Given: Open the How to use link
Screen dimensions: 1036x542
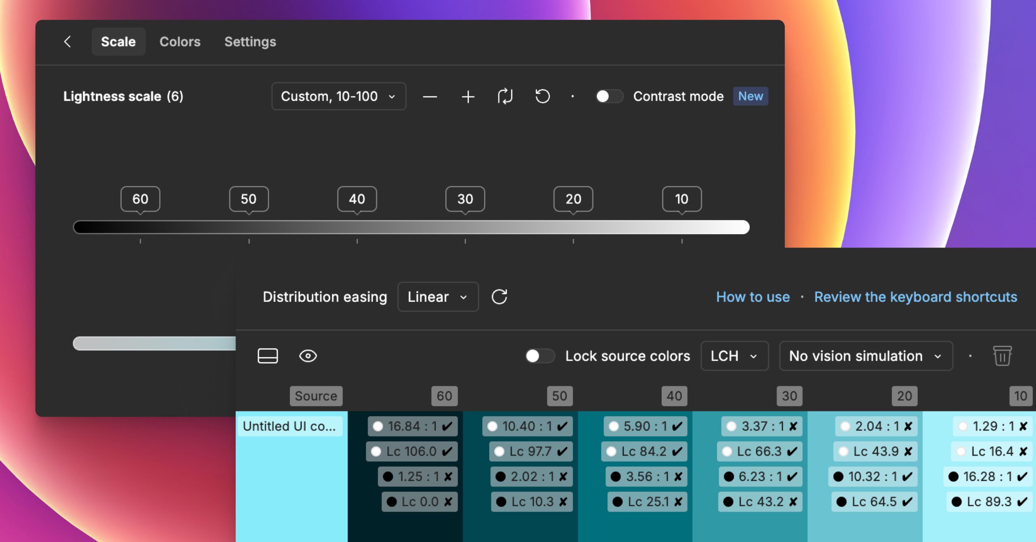Looking at the screenshot, I should pos(753,297).
